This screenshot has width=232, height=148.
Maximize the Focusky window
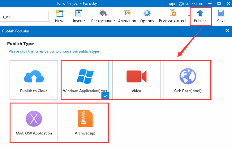point(219,3)
